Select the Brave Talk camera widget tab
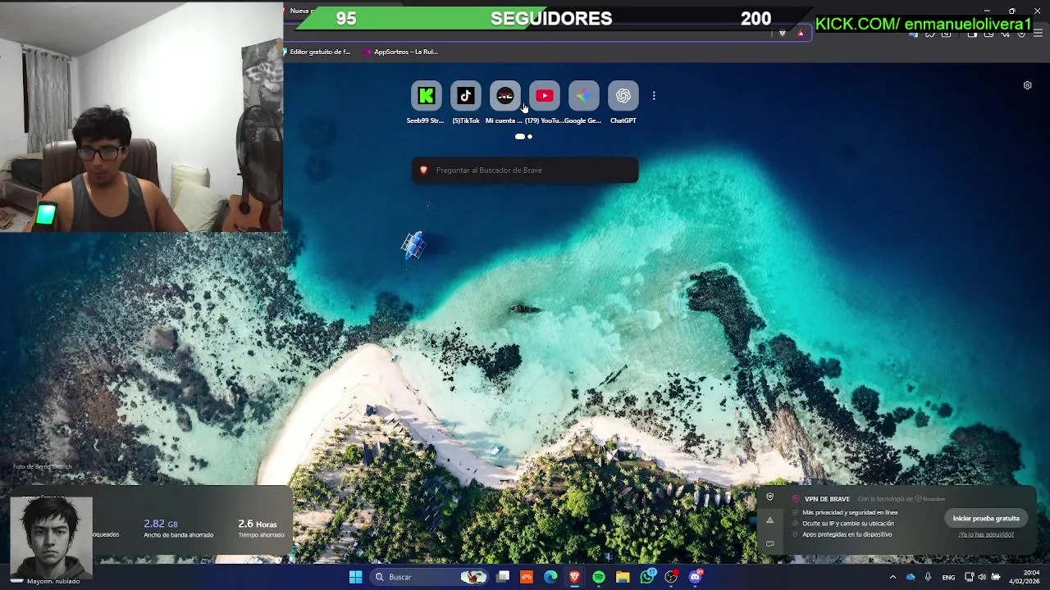This screenshot has width=1050, height=590. pyautogui.click(x=769, y=543)
